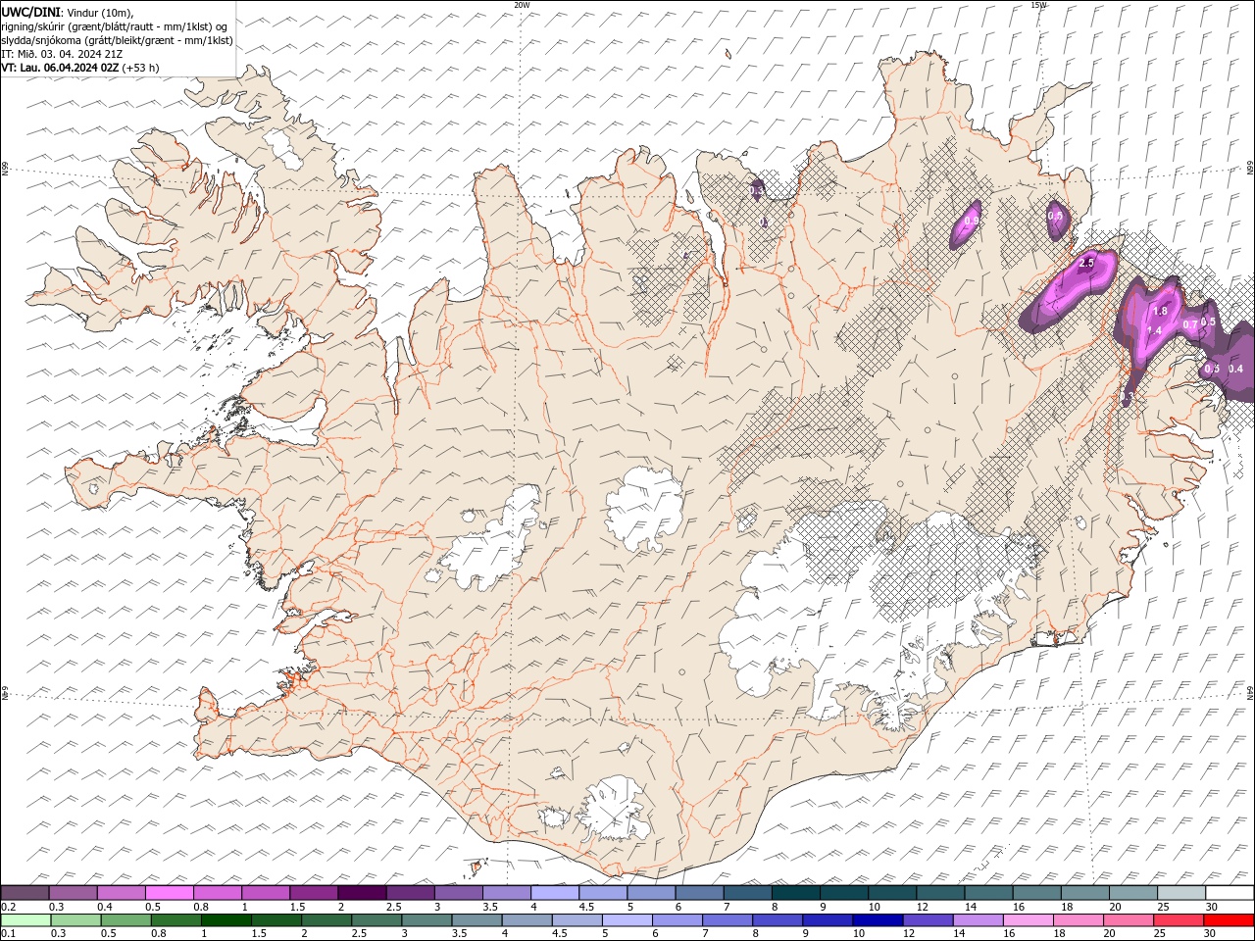The width and height of the screenshot is (1255, 941).
Task: Click the 'VT: Lau. 06.04.2024 02Z' valid time
Action: [59, 68]
